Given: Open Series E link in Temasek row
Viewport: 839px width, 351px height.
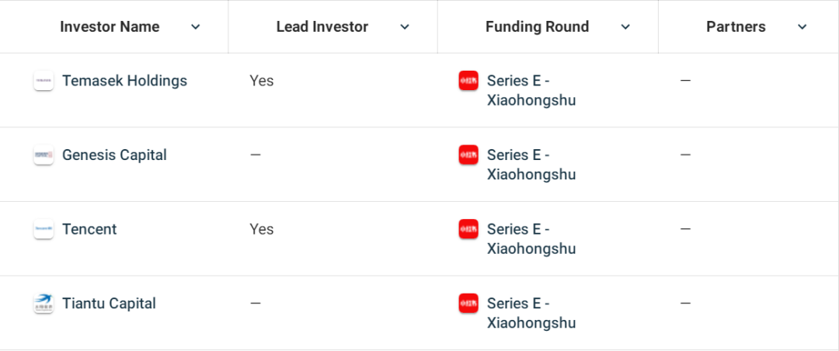Looking at the screenshot, I should [531, 90].
